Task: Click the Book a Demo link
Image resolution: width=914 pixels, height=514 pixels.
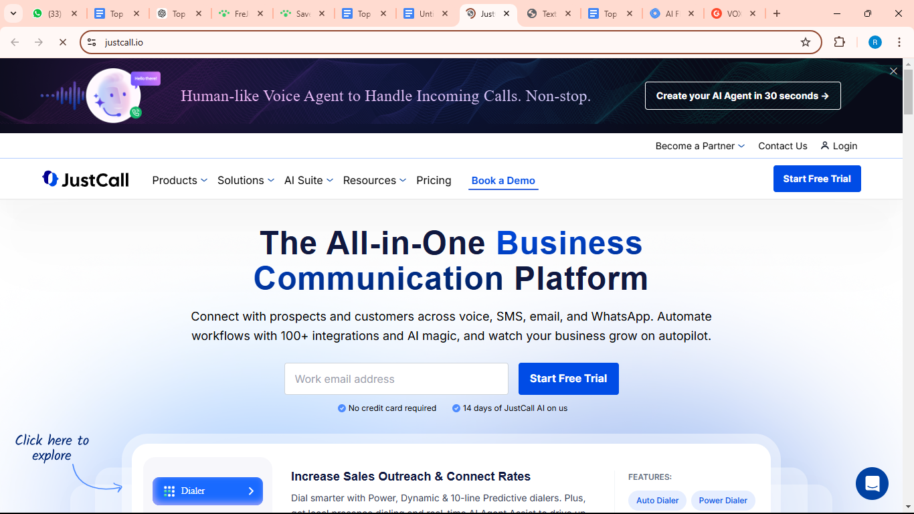Action: coord(503,181)
